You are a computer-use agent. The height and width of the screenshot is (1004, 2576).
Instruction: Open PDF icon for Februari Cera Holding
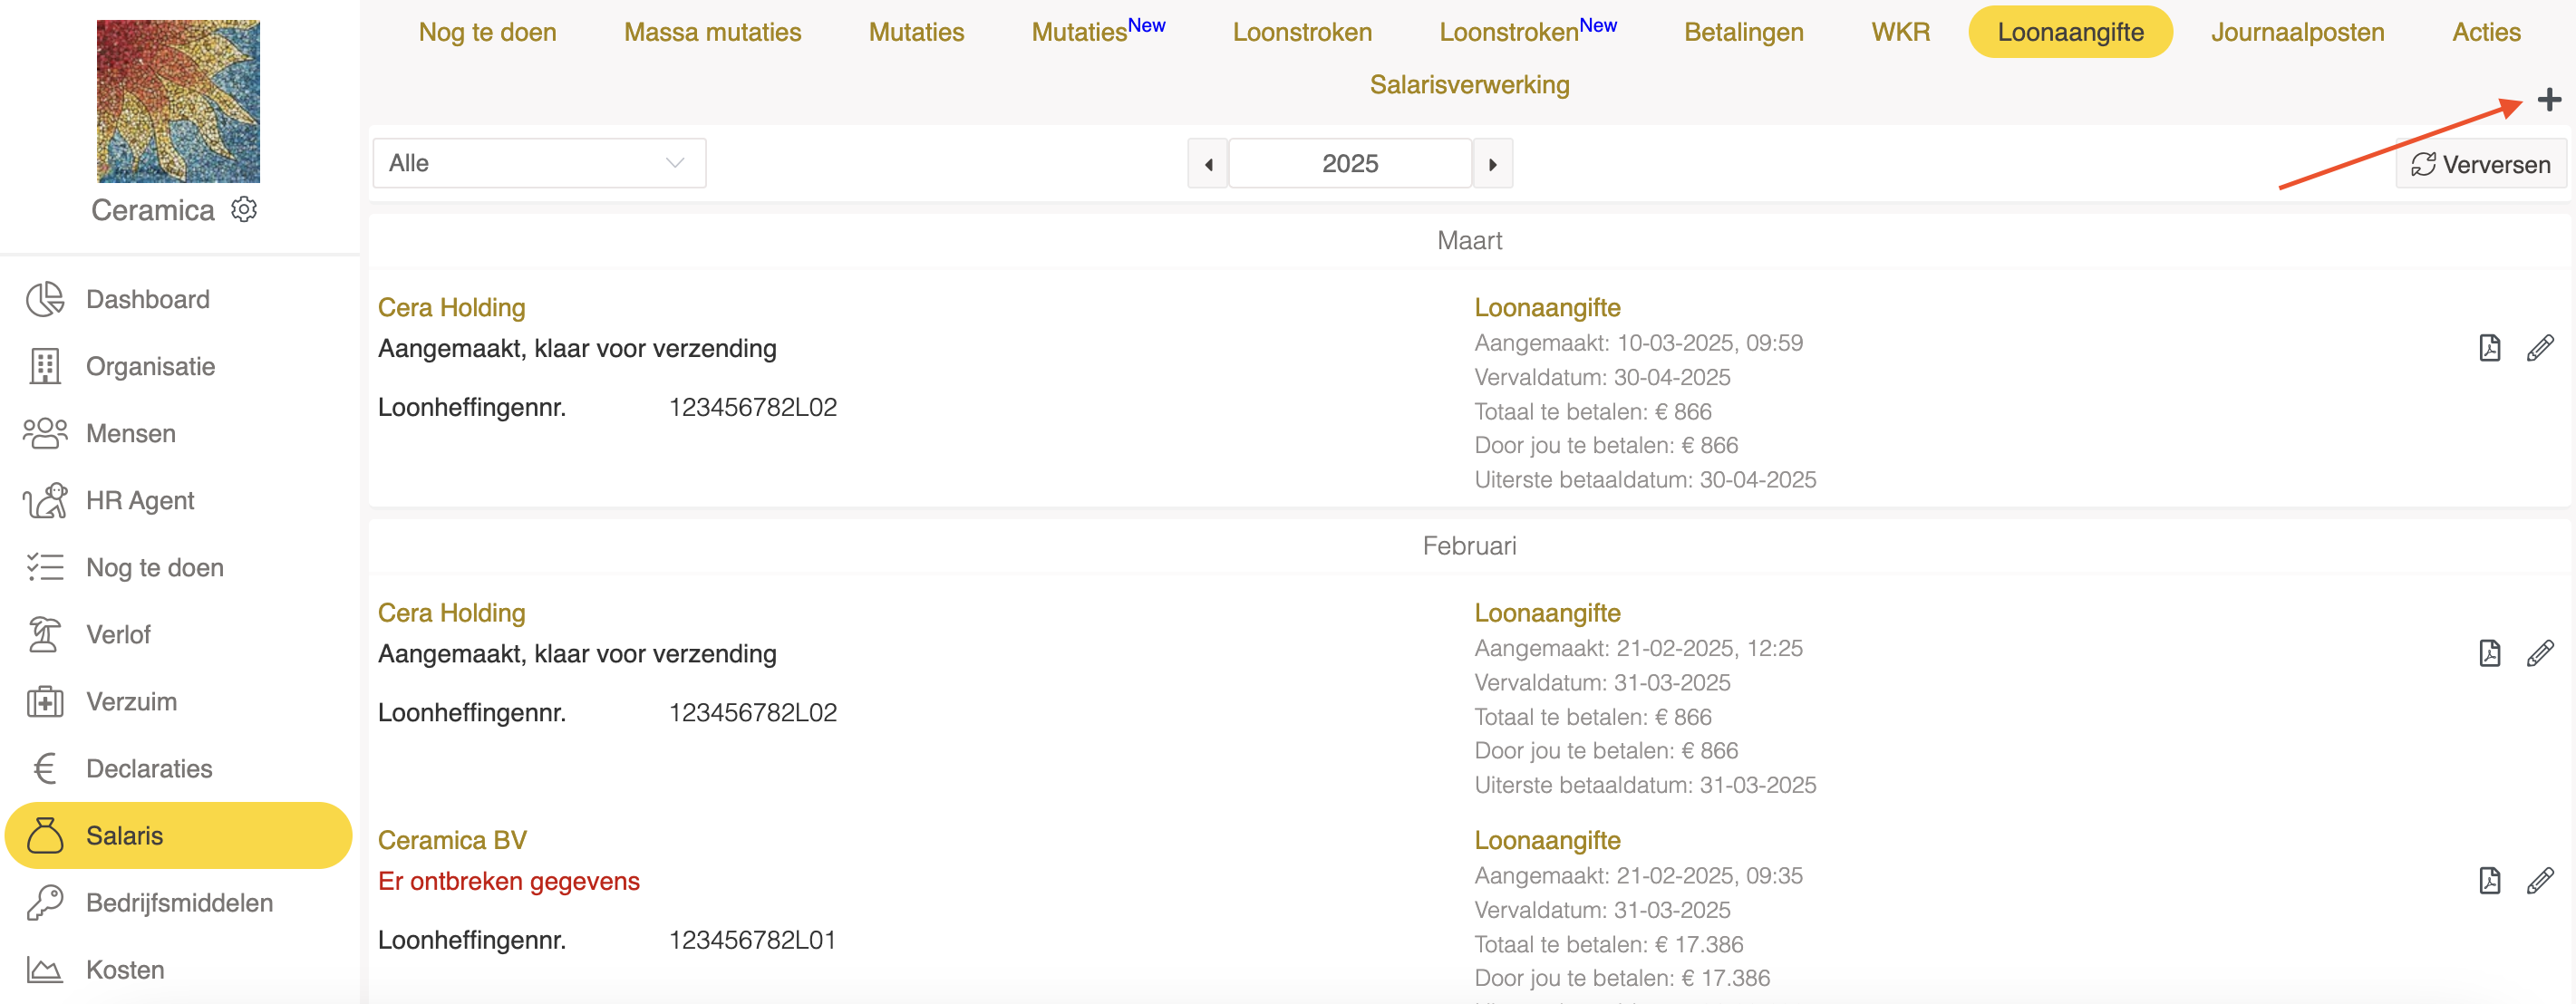click(x=2489, y=653)
